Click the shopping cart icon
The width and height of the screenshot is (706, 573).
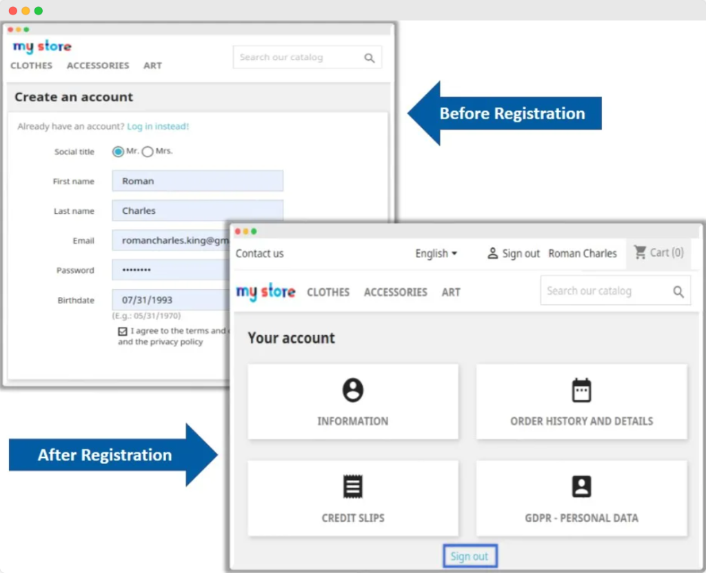coord(641,252)
